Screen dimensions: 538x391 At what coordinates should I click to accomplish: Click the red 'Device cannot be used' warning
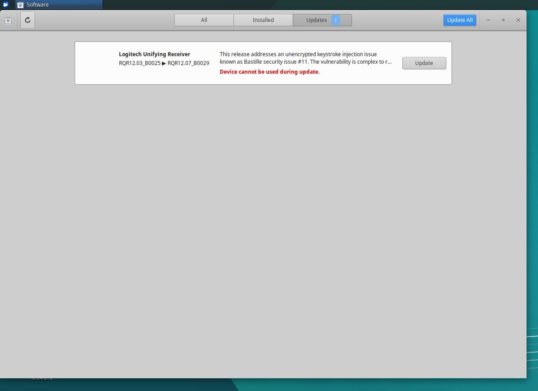[269, 72]
